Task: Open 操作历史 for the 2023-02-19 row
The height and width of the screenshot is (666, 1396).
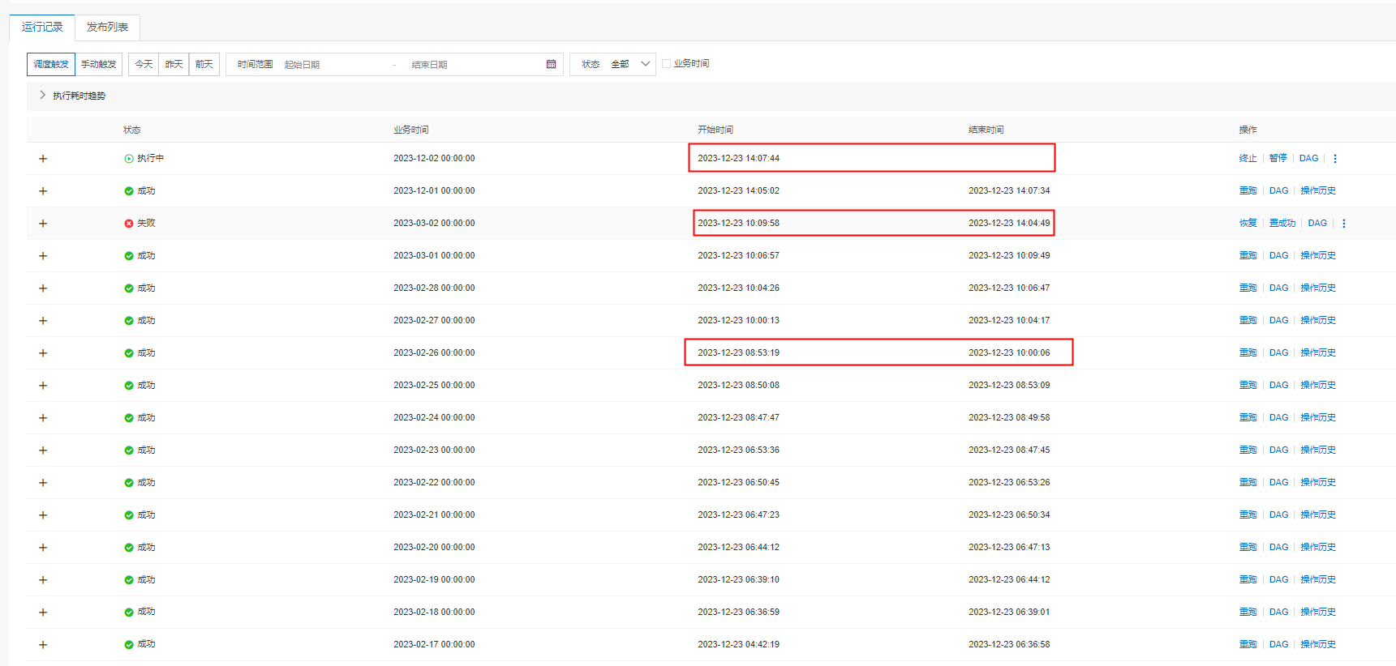Action: 1317,580
